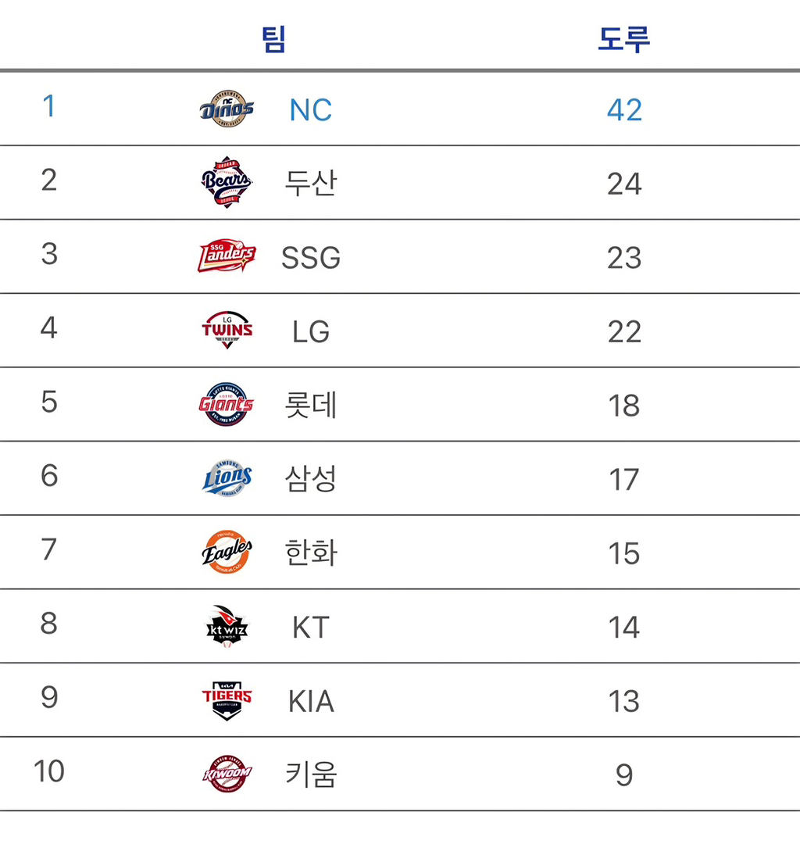Click the KT Wiz team logo

227,626
